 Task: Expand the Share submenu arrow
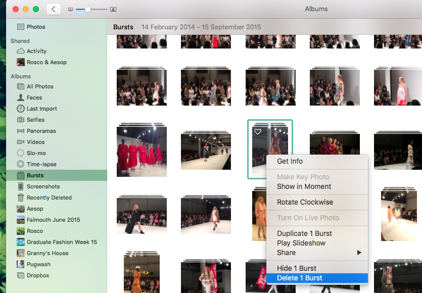359,253
